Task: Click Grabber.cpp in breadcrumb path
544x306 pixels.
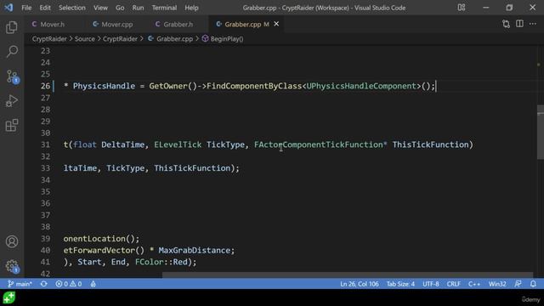Action: click(x=174, y=39)
